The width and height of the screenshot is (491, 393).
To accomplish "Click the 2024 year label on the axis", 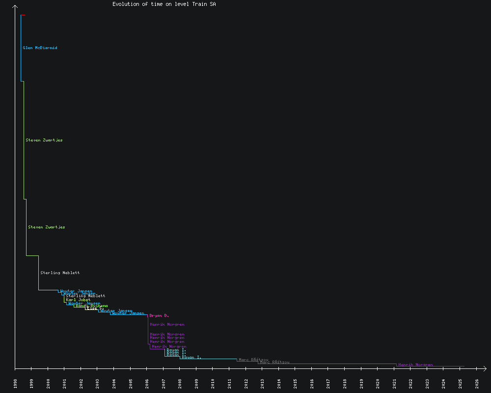I will pyautogui.click(x=444, y=383).
